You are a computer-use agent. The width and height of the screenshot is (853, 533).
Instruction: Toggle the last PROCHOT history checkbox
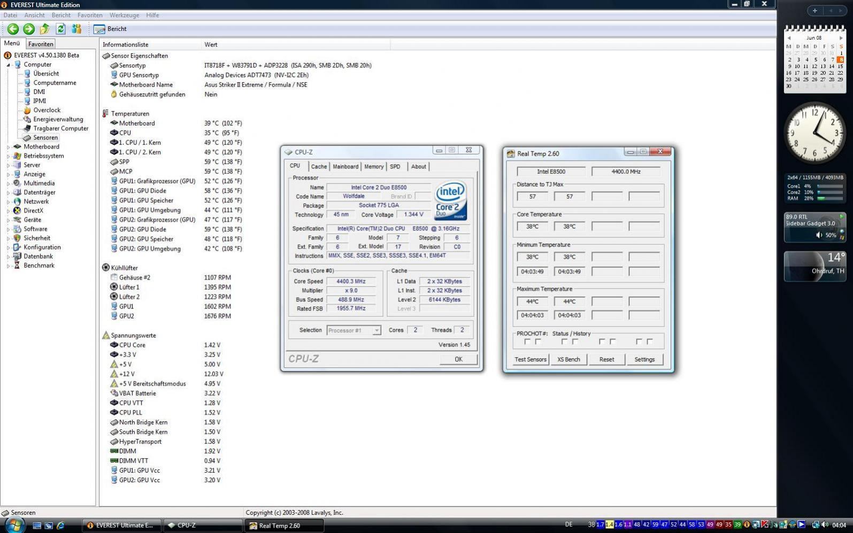[x=650, y=342]
